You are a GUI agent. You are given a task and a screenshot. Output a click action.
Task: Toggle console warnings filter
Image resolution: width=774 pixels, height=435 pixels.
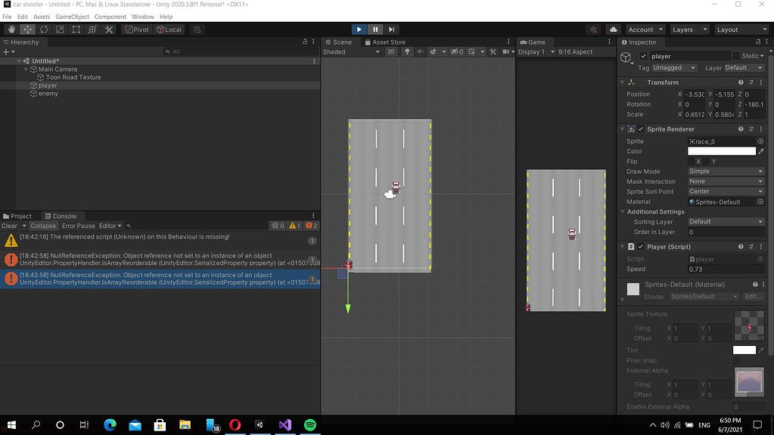294,226
